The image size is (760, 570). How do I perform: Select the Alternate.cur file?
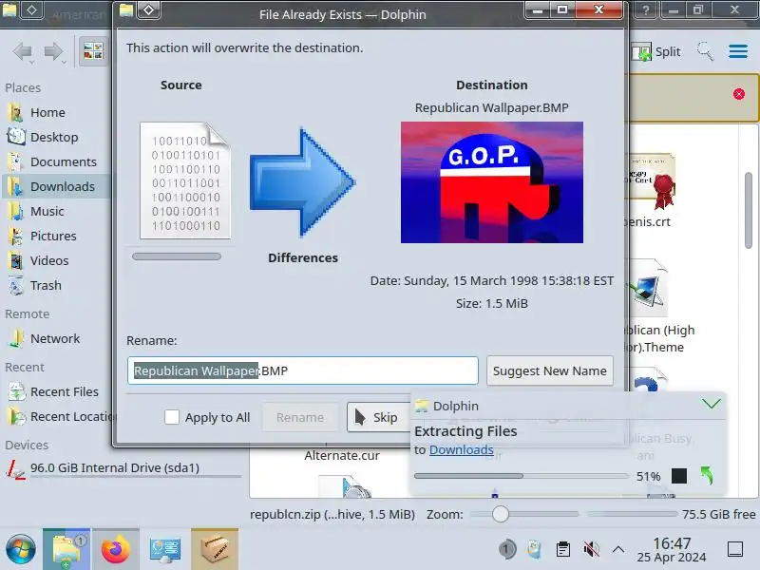342,456
